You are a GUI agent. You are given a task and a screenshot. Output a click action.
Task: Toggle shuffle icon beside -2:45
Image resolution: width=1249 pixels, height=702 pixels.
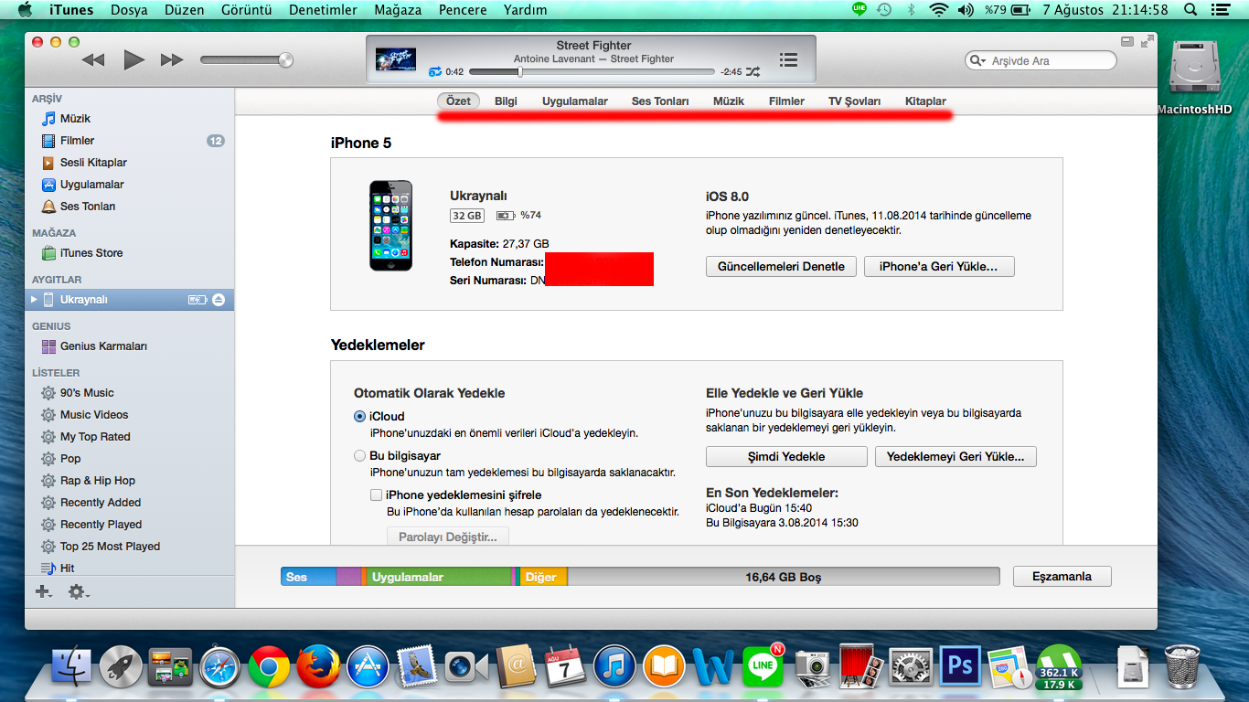[753, 71]
